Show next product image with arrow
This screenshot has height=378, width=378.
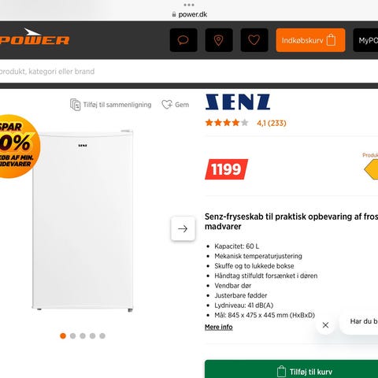pos(183,228)
